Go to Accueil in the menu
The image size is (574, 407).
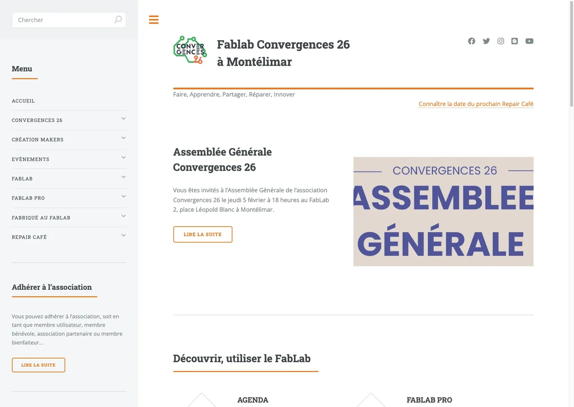(x=23, y=101)
